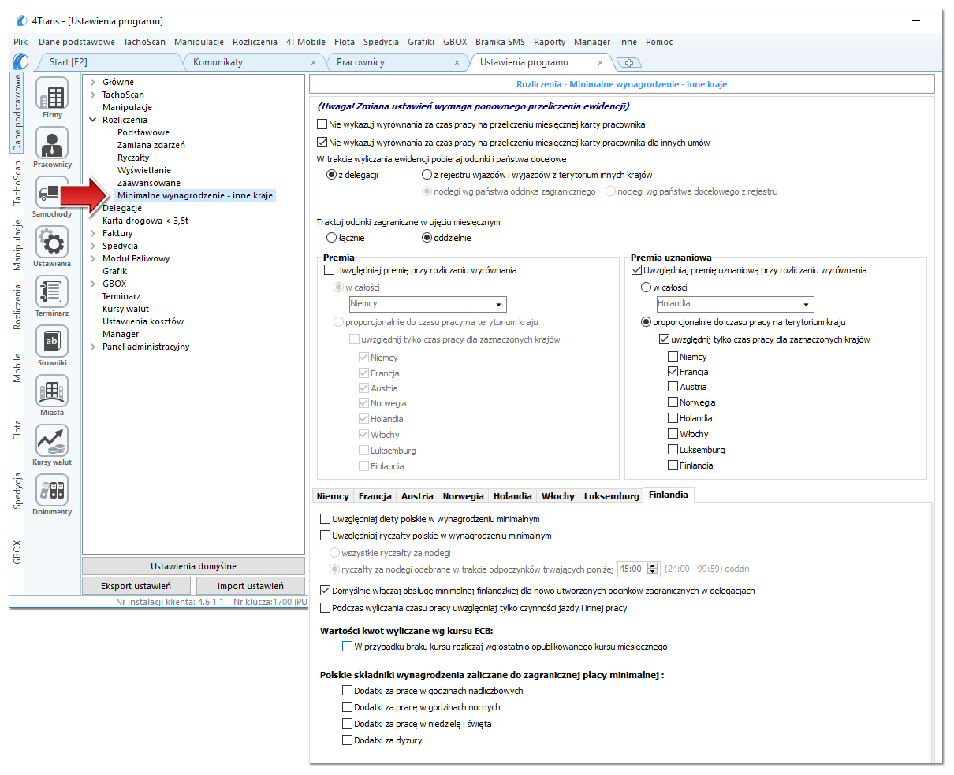Screen dimensions: 954x775
Task: Choose the 'oddzielnie' monthly option
Action: pyautogui.click(x=427, y=238)
